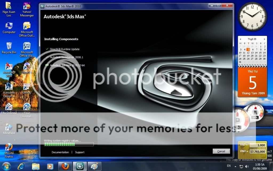Launch Microsoft Office Word shortcut
The image size is (273, 171).
(x=27, y=49)
